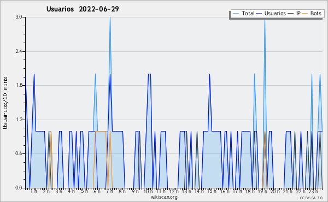Click the wikiscan.org label

point(164,197)
